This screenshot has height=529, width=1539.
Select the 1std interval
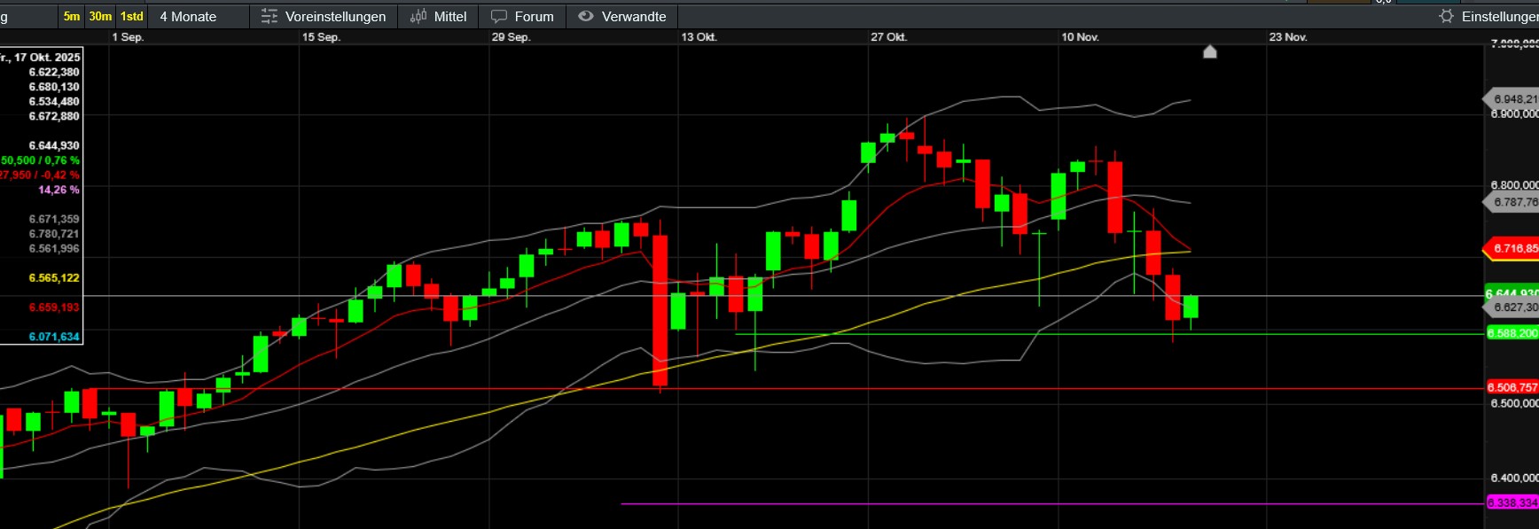coord(132,16)
